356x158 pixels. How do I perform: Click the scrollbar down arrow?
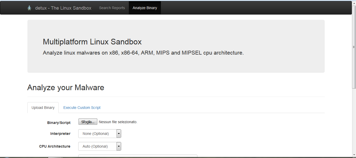[x=354, y=155]
